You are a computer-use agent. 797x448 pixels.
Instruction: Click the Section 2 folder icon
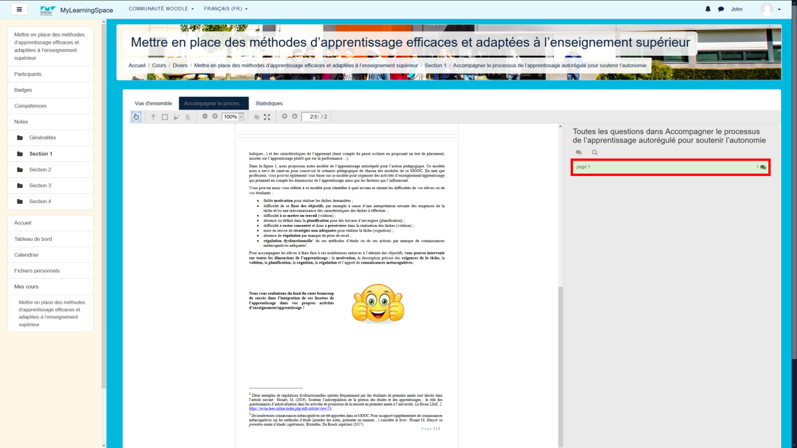20,170
